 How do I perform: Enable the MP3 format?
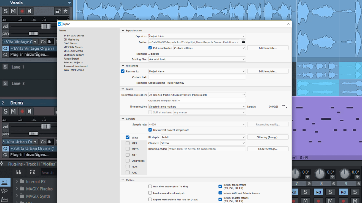(x=127, y=143)
